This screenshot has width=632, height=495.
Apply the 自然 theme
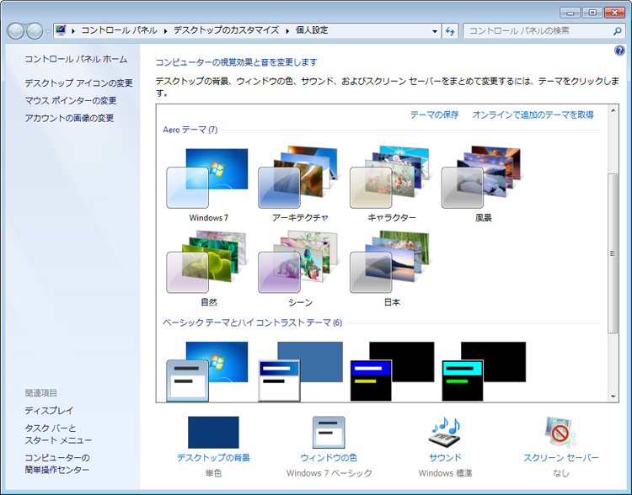207,269
